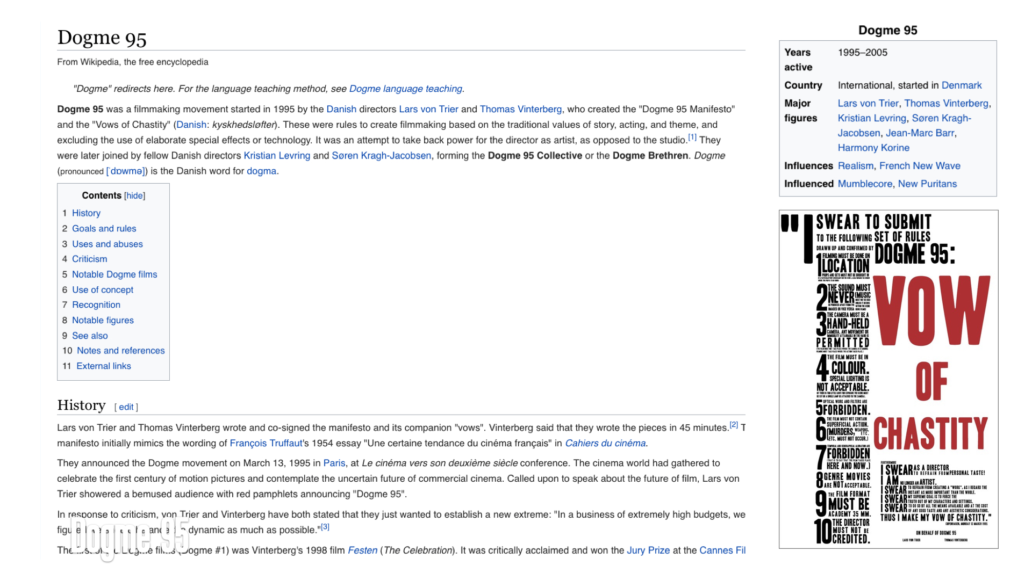This screenshot has height=580, width=1032.
Task: Open the Festen film link
Action: point(362,550)
